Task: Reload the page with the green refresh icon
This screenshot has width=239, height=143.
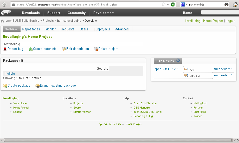Action: pos(173,4)
